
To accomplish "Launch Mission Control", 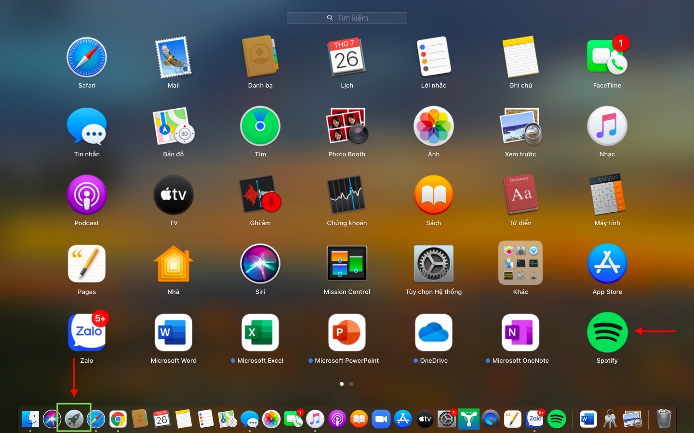I will click(x=347, y=264).
